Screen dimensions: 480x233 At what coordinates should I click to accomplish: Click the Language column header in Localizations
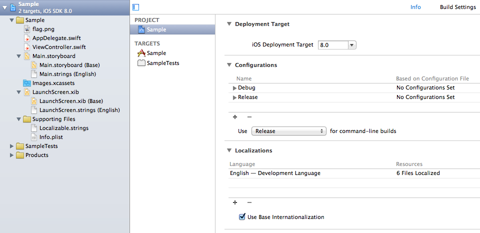(242, 164)
